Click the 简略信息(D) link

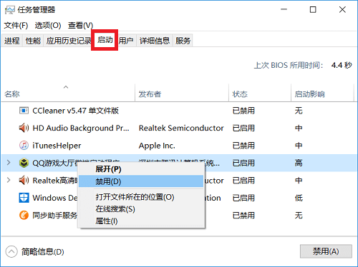(x=43, y=252)
